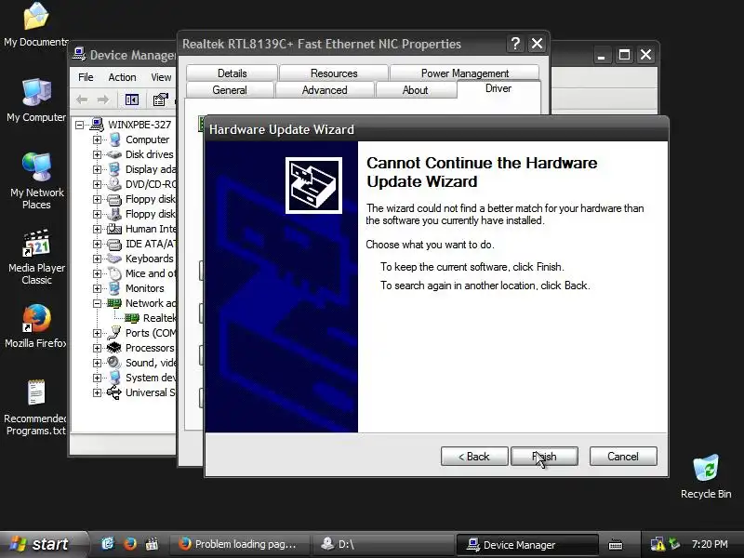Click Finish in Hardware Update Wizard
The width and height of the screenshot is (744, 558).
point(544,457)
